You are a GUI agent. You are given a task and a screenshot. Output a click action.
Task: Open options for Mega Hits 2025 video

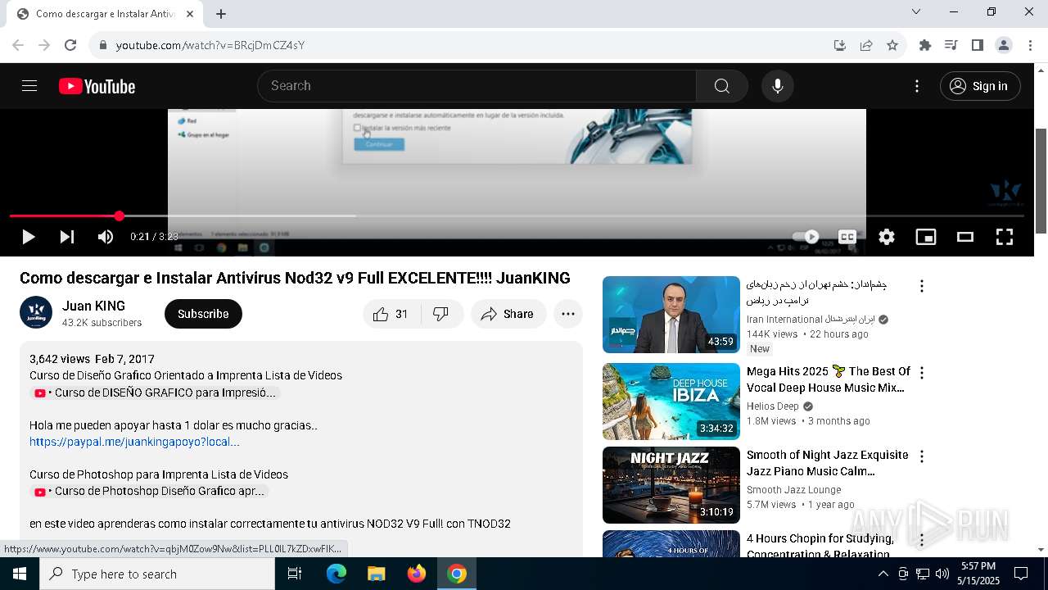click(922, 373)
